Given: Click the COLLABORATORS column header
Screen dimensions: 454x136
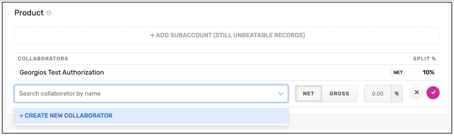Looking at the screenshot, I should tap(43, 59).
